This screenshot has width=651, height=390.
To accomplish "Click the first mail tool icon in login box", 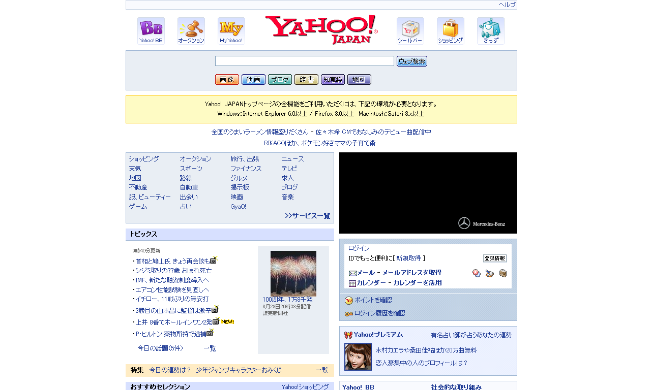I will [x=477, y=273].
